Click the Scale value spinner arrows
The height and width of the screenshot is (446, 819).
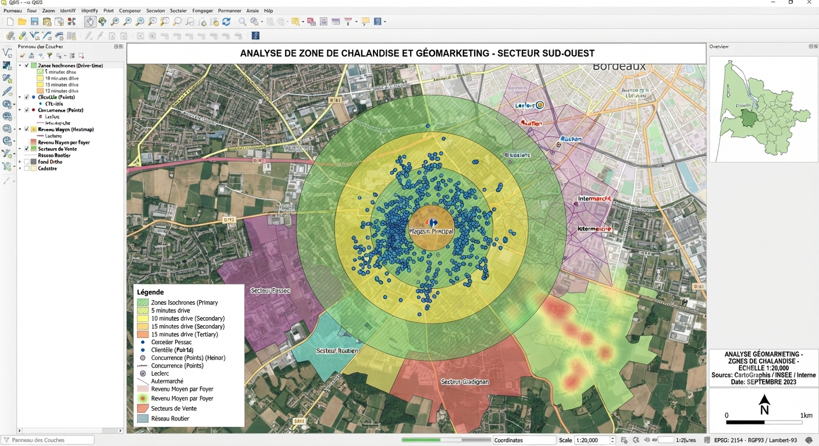tap(613, 440)
